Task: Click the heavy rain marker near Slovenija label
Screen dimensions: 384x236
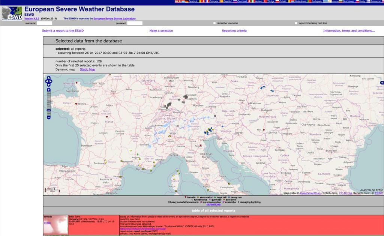Action: (x=222, y=126)
